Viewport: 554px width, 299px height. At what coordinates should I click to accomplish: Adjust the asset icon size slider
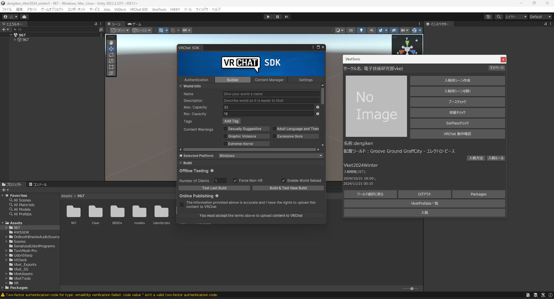click(x=412, y=289)
